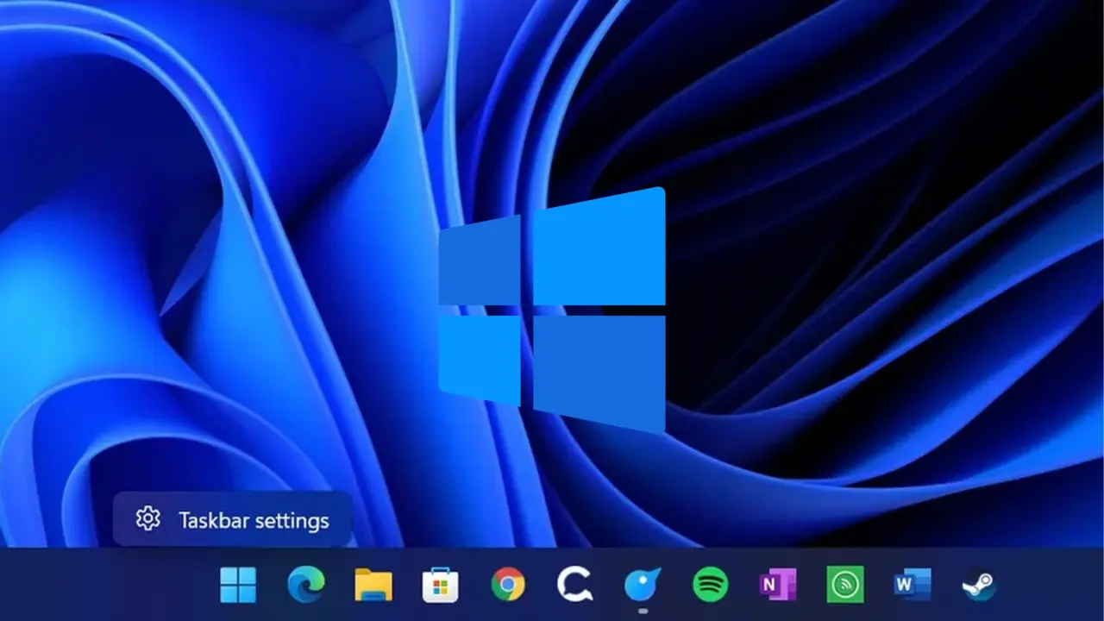The height and width of the screenshot is (621, 1104).
Task: Click the dark wallpaper area above the Steam icon
Action: pyautogui.click(x=979, y=483)
